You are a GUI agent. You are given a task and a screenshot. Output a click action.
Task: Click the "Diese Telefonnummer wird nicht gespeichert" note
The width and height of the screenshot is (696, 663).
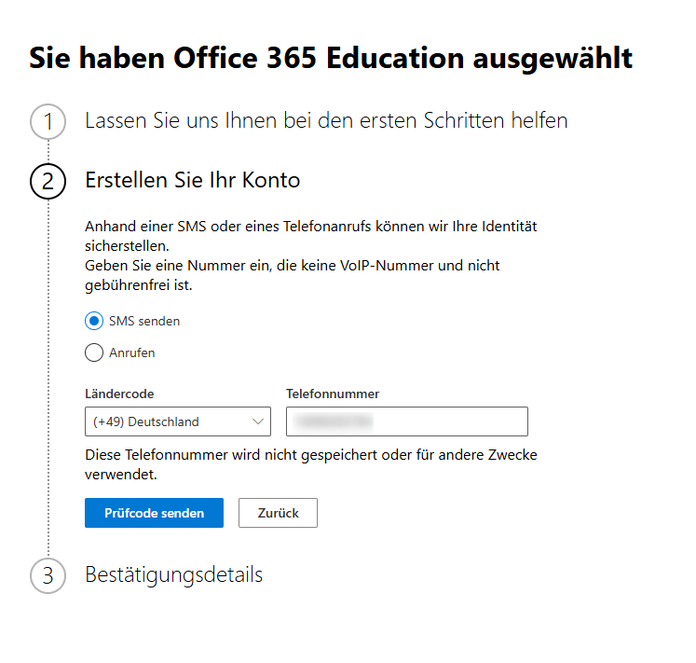310,464
